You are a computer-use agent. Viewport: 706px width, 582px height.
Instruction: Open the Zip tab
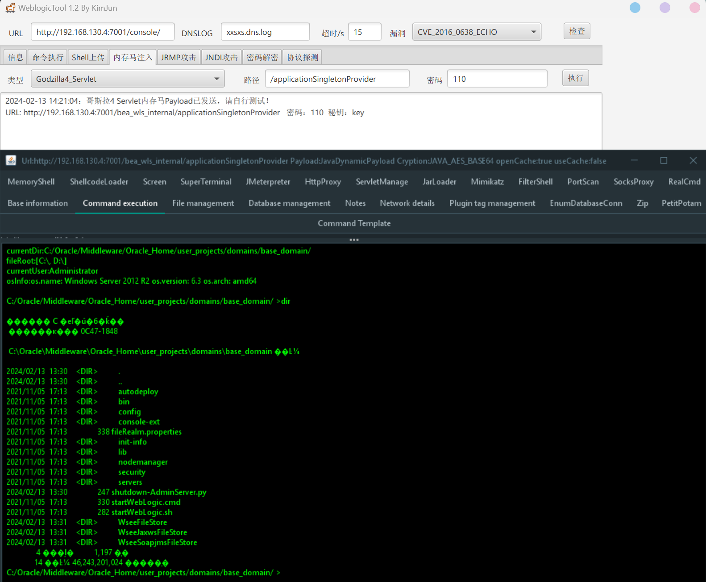point(642,203)
